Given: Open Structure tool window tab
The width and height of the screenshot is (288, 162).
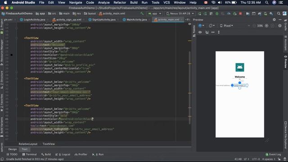Looking at the screenshot, I should (x=2, y=80).
